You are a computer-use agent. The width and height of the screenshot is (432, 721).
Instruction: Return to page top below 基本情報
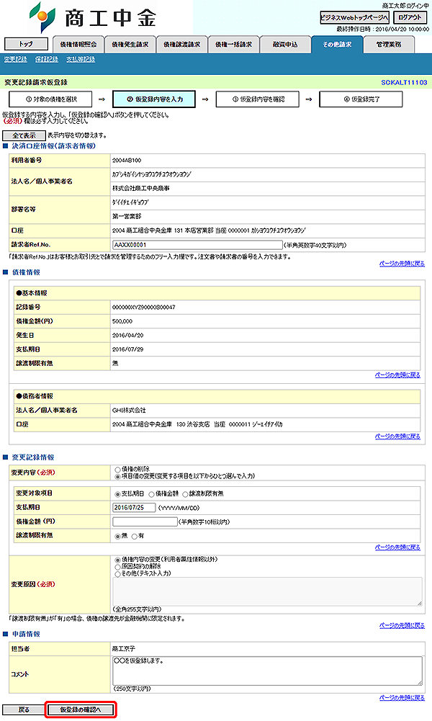pyautogui.click(x=397, y=375)
